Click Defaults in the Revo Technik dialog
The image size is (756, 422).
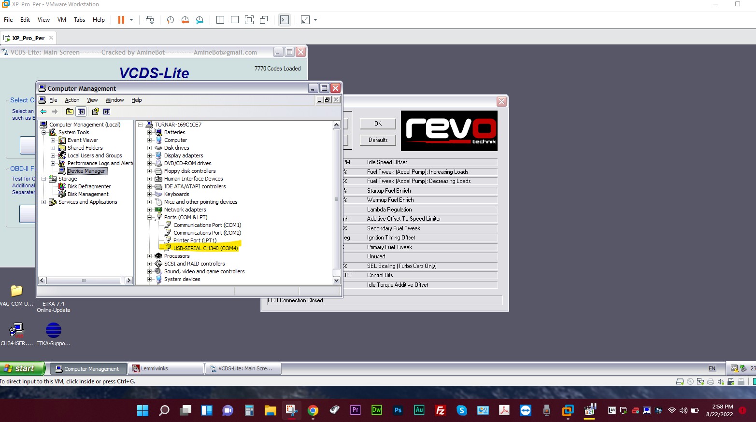(378, 140)
